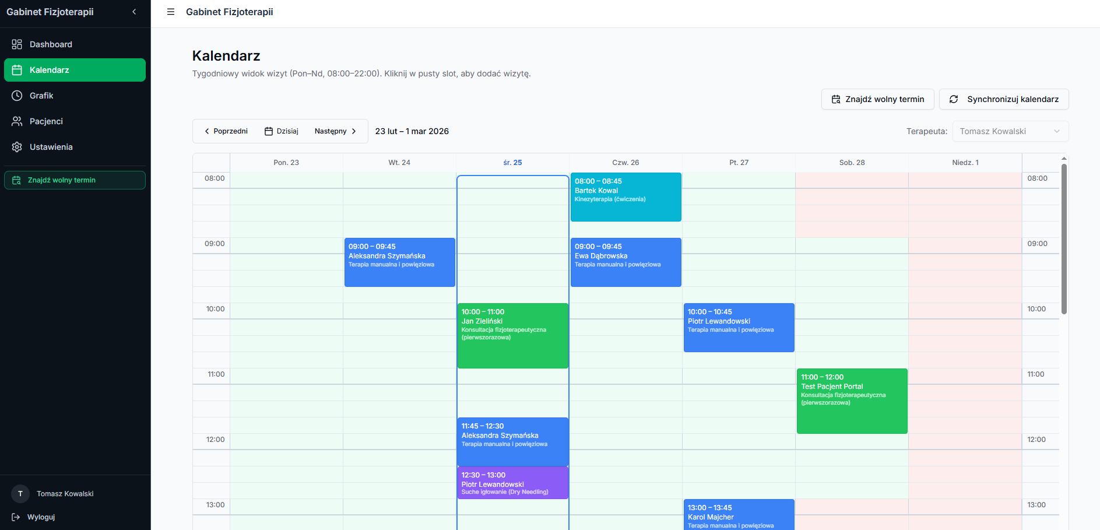Click the Wyloguj logout icon
The image size is (1100, 530).
click(x=16, y=517)
